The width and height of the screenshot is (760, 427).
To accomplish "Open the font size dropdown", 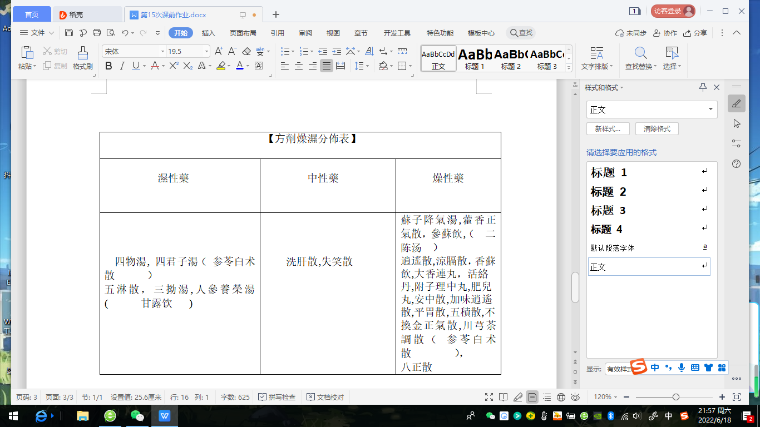I will coord(206,51).
